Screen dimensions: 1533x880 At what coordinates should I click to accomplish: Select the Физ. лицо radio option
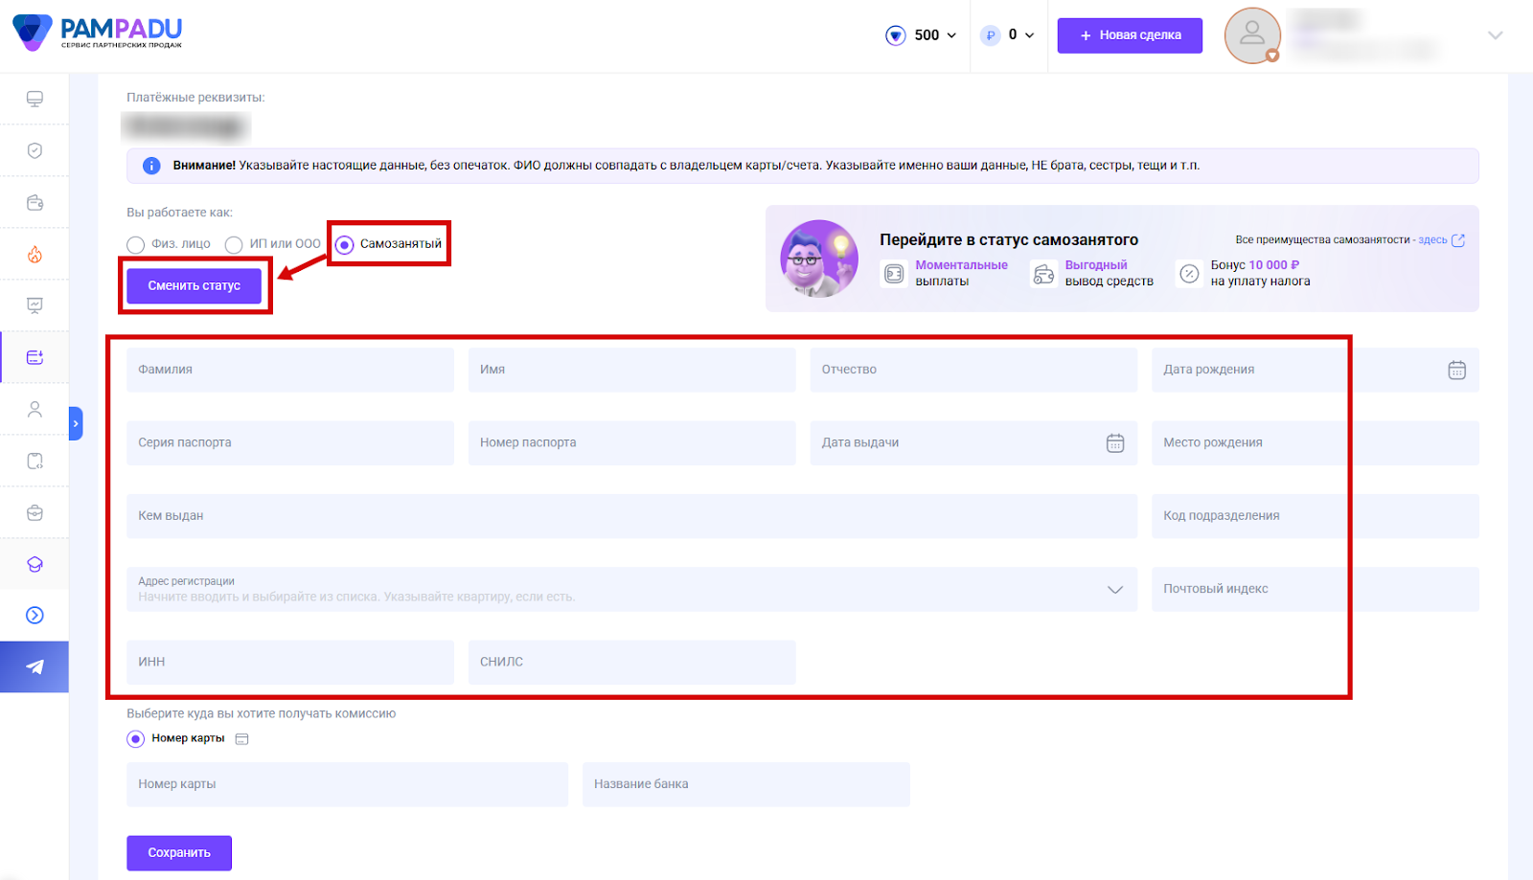tap(136, 244)
